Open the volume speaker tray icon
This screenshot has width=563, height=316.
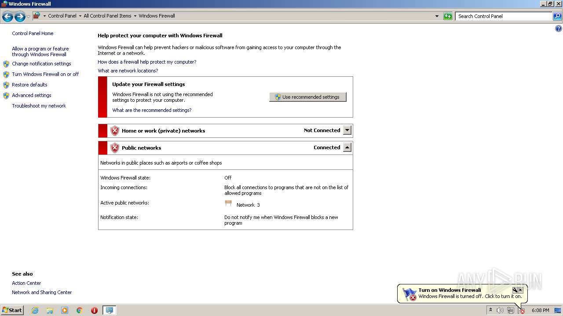click(500, 310)
